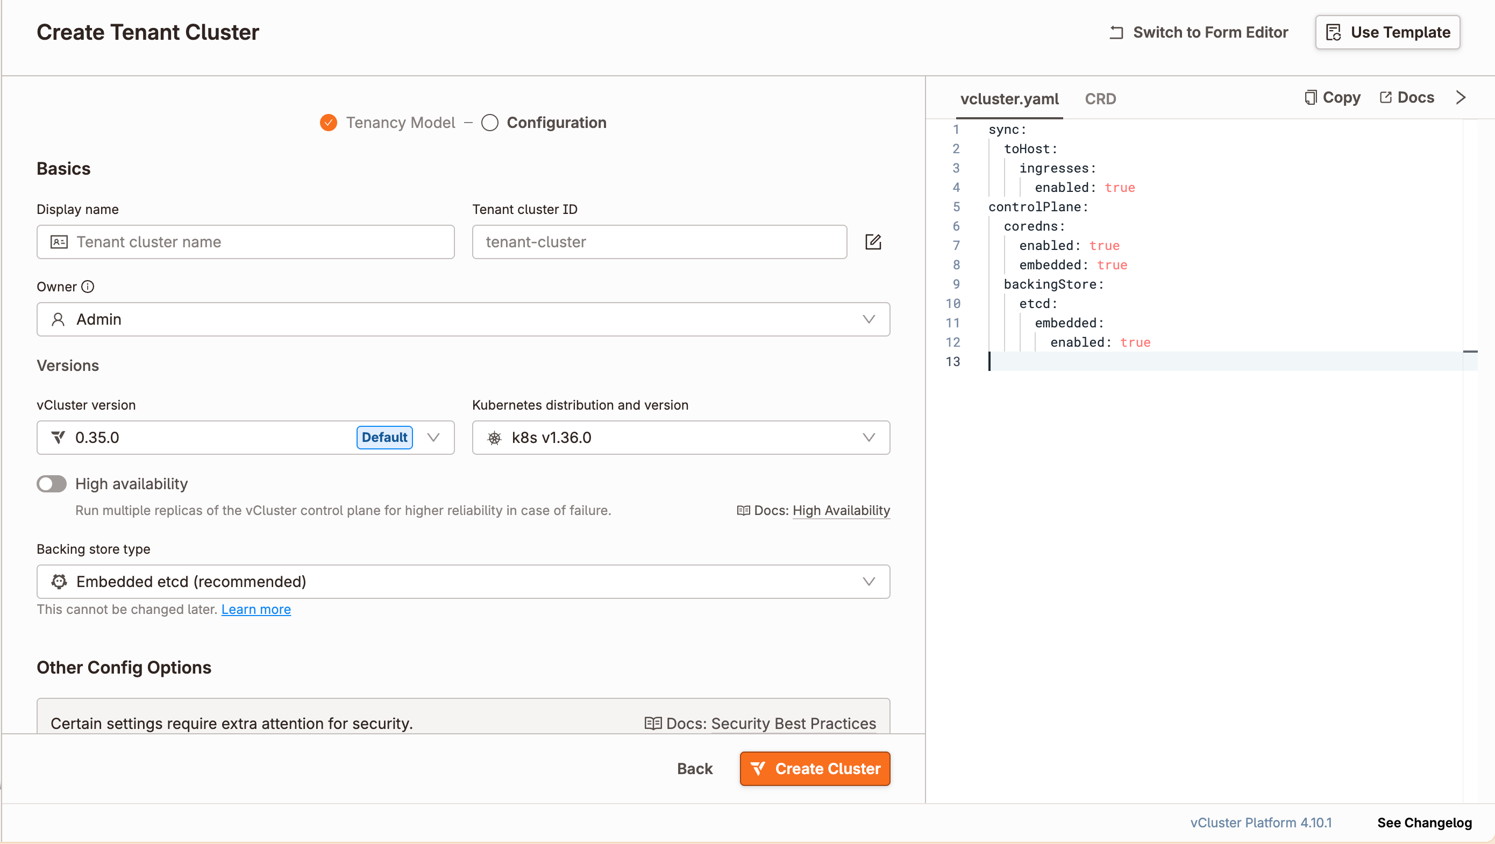Image resolution: width=1495 pixels, height=844 pixels.
Task: Click the 'Versions' section heading
Action: click(x=68, y=366)
